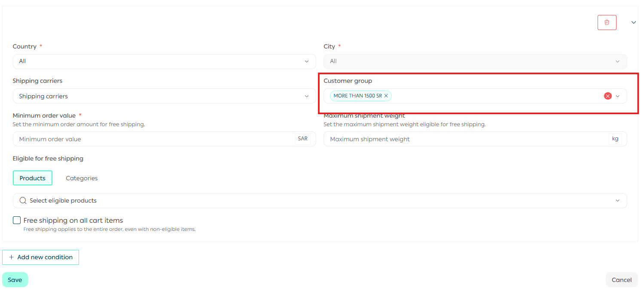Open the Select eligible products dropdown arrow
The width and height of the screenshot is (641, 291).
pos(617,200)
